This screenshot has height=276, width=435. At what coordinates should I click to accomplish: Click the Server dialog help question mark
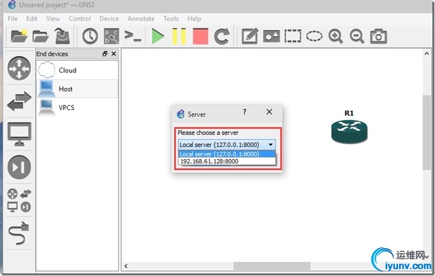point(245,112)
